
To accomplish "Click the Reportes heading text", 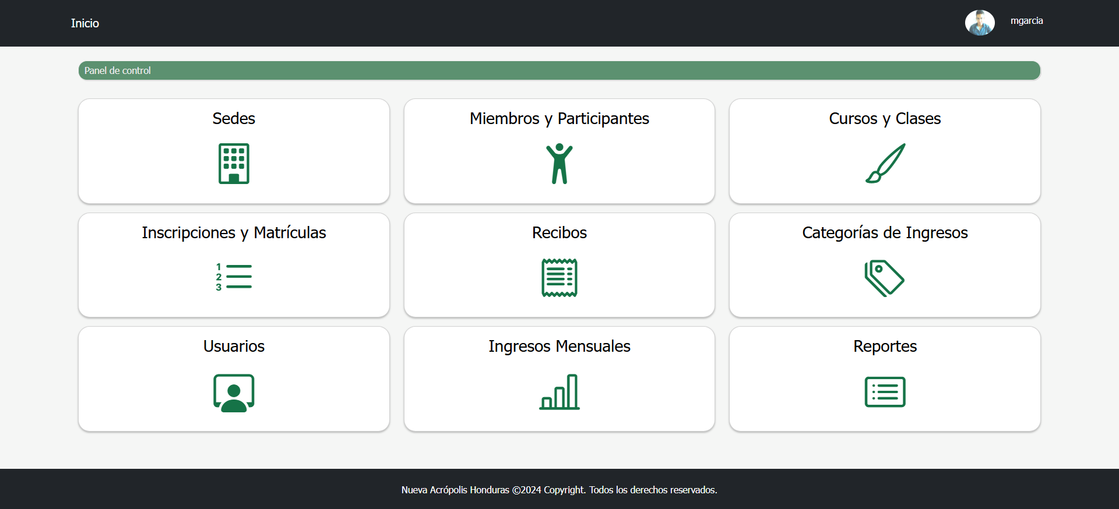I will (x=885, y=346).
